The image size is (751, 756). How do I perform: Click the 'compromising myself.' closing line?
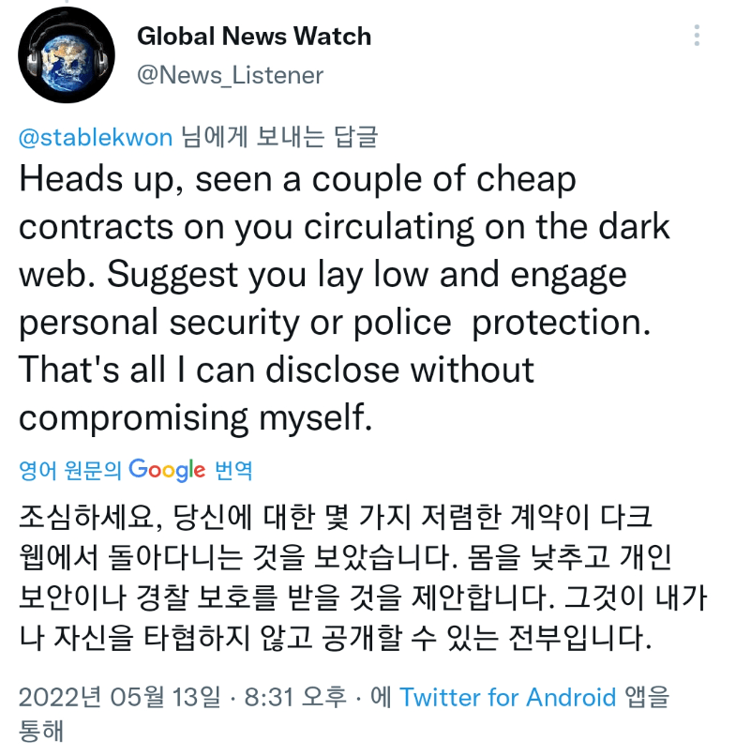click(196, 417)
